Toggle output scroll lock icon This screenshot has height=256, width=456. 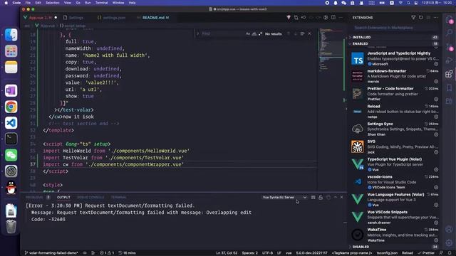[x=321, y=198]
